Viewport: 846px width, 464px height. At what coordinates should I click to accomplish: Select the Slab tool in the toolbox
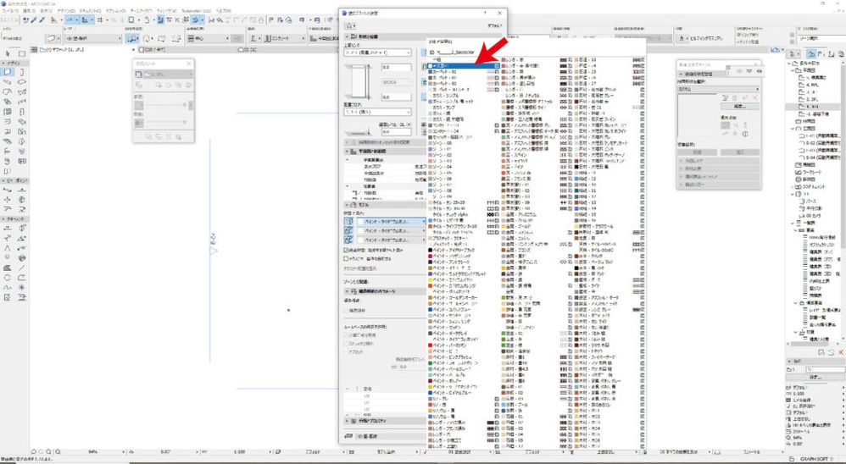[x=22, y=82]
